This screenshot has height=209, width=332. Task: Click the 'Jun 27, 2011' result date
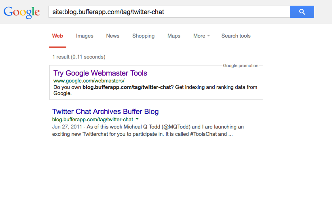coord(67,127)
